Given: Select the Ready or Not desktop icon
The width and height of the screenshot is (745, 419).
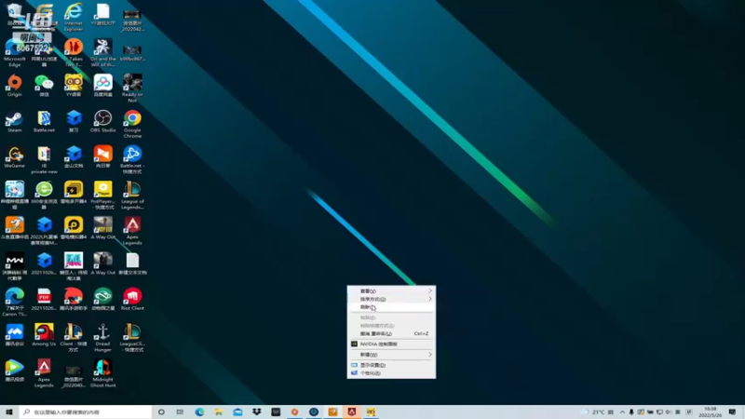Looking at the screenshot, I should [132, 88].
